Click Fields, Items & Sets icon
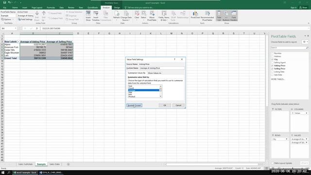The width and height of the screenshot is (311, 175). [164, 13]
